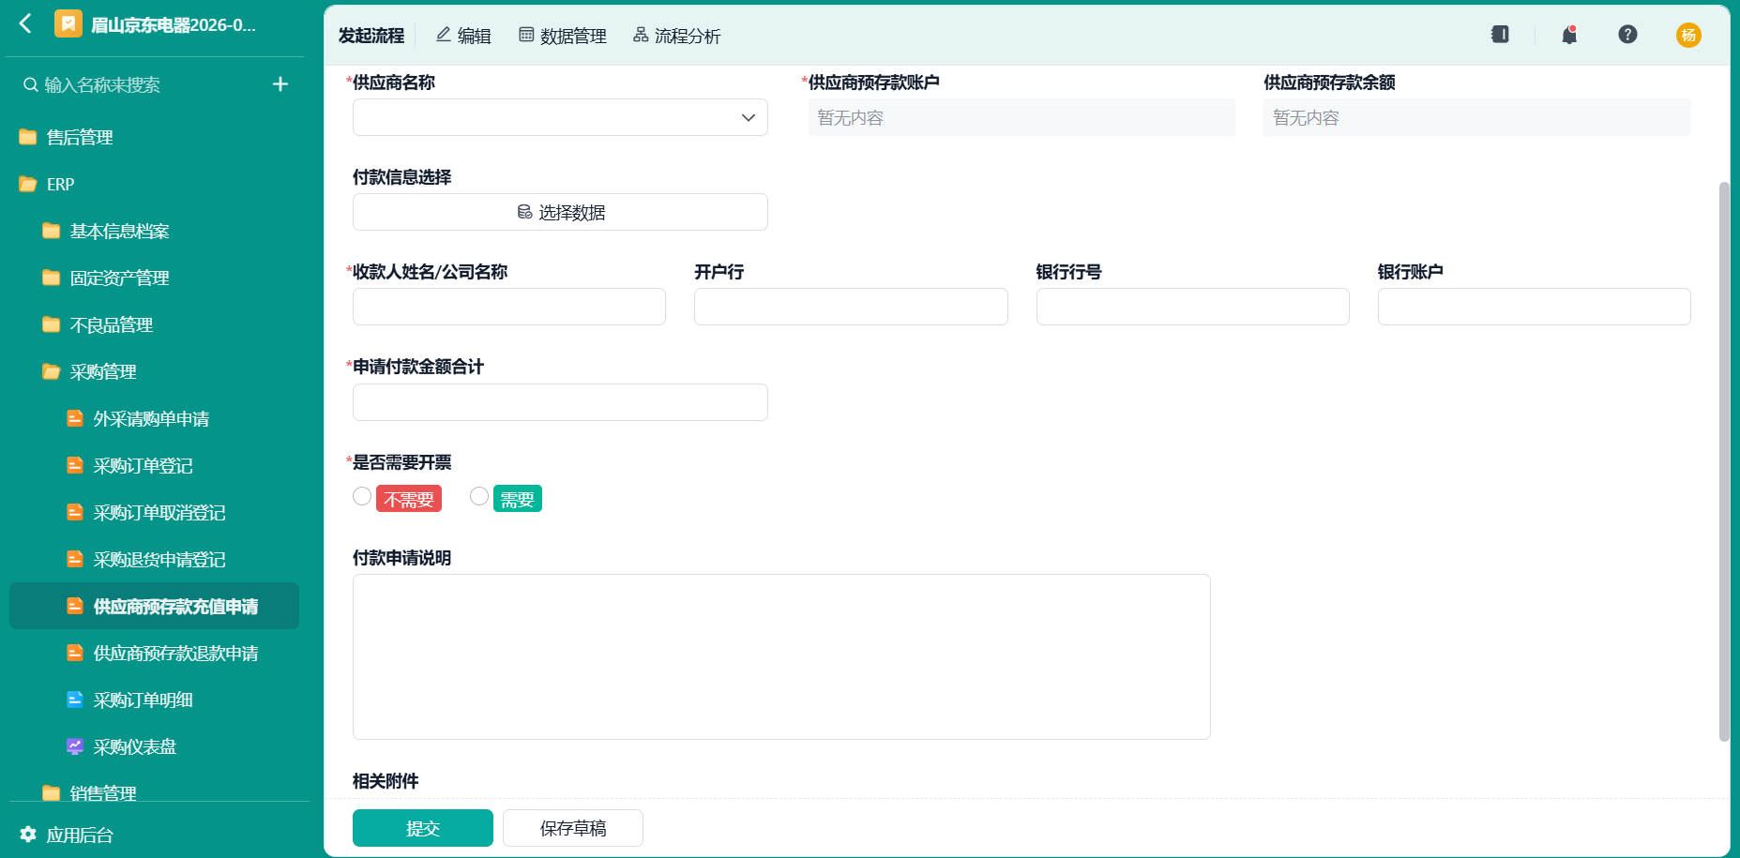Viewport: 1740px width, 858px height.
Task: Click the ERP folder icon
Action: 28,184
